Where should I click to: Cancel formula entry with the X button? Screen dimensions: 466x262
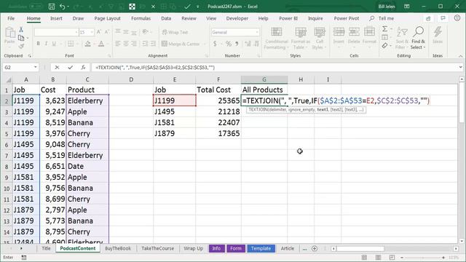57,68
